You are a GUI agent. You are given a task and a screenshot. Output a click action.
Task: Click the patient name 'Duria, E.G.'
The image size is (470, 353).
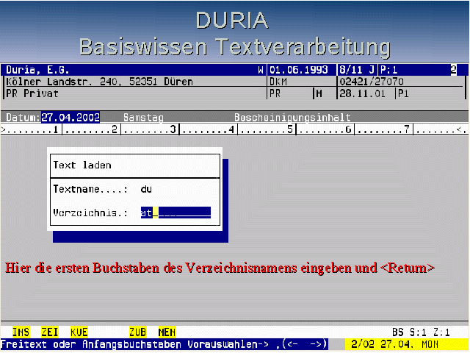click(37, 70)
